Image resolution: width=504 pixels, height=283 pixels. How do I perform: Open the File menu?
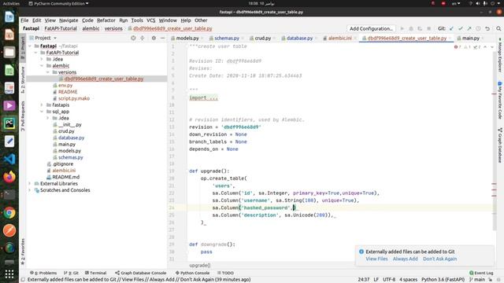pos(24,20)
